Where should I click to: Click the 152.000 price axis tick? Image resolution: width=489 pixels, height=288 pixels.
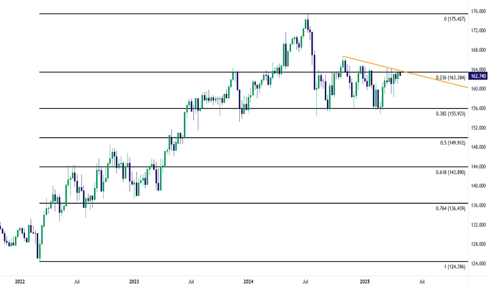[479, 128]
